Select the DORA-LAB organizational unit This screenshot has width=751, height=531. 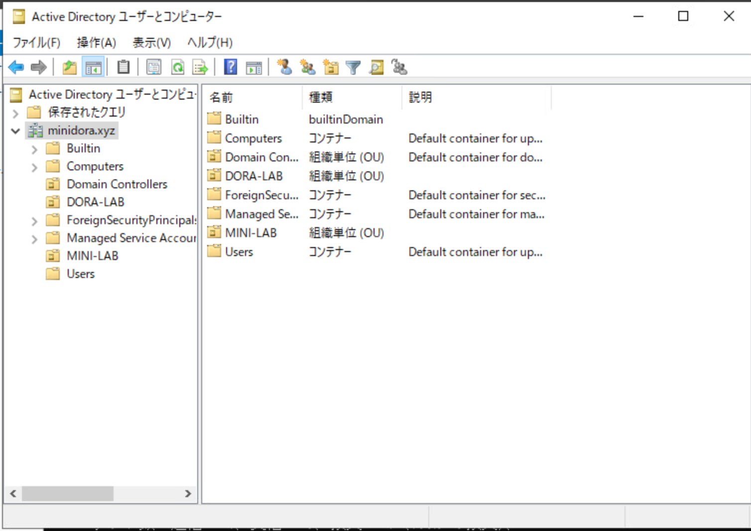(x=95, y=202)
